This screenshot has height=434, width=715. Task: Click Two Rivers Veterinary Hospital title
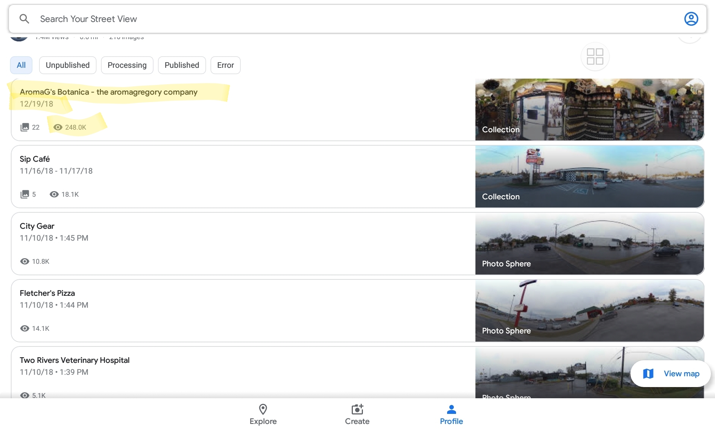(x=75, y=360)
